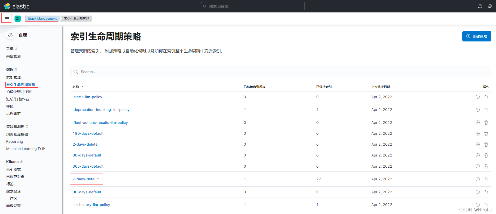496x214 pixels.
Task: Open the .deprecation-indexing-ilm-policy policy
Action: tap(101, 110)
